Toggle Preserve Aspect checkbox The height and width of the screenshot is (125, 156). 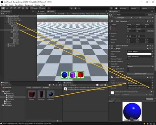click(128, 71)
